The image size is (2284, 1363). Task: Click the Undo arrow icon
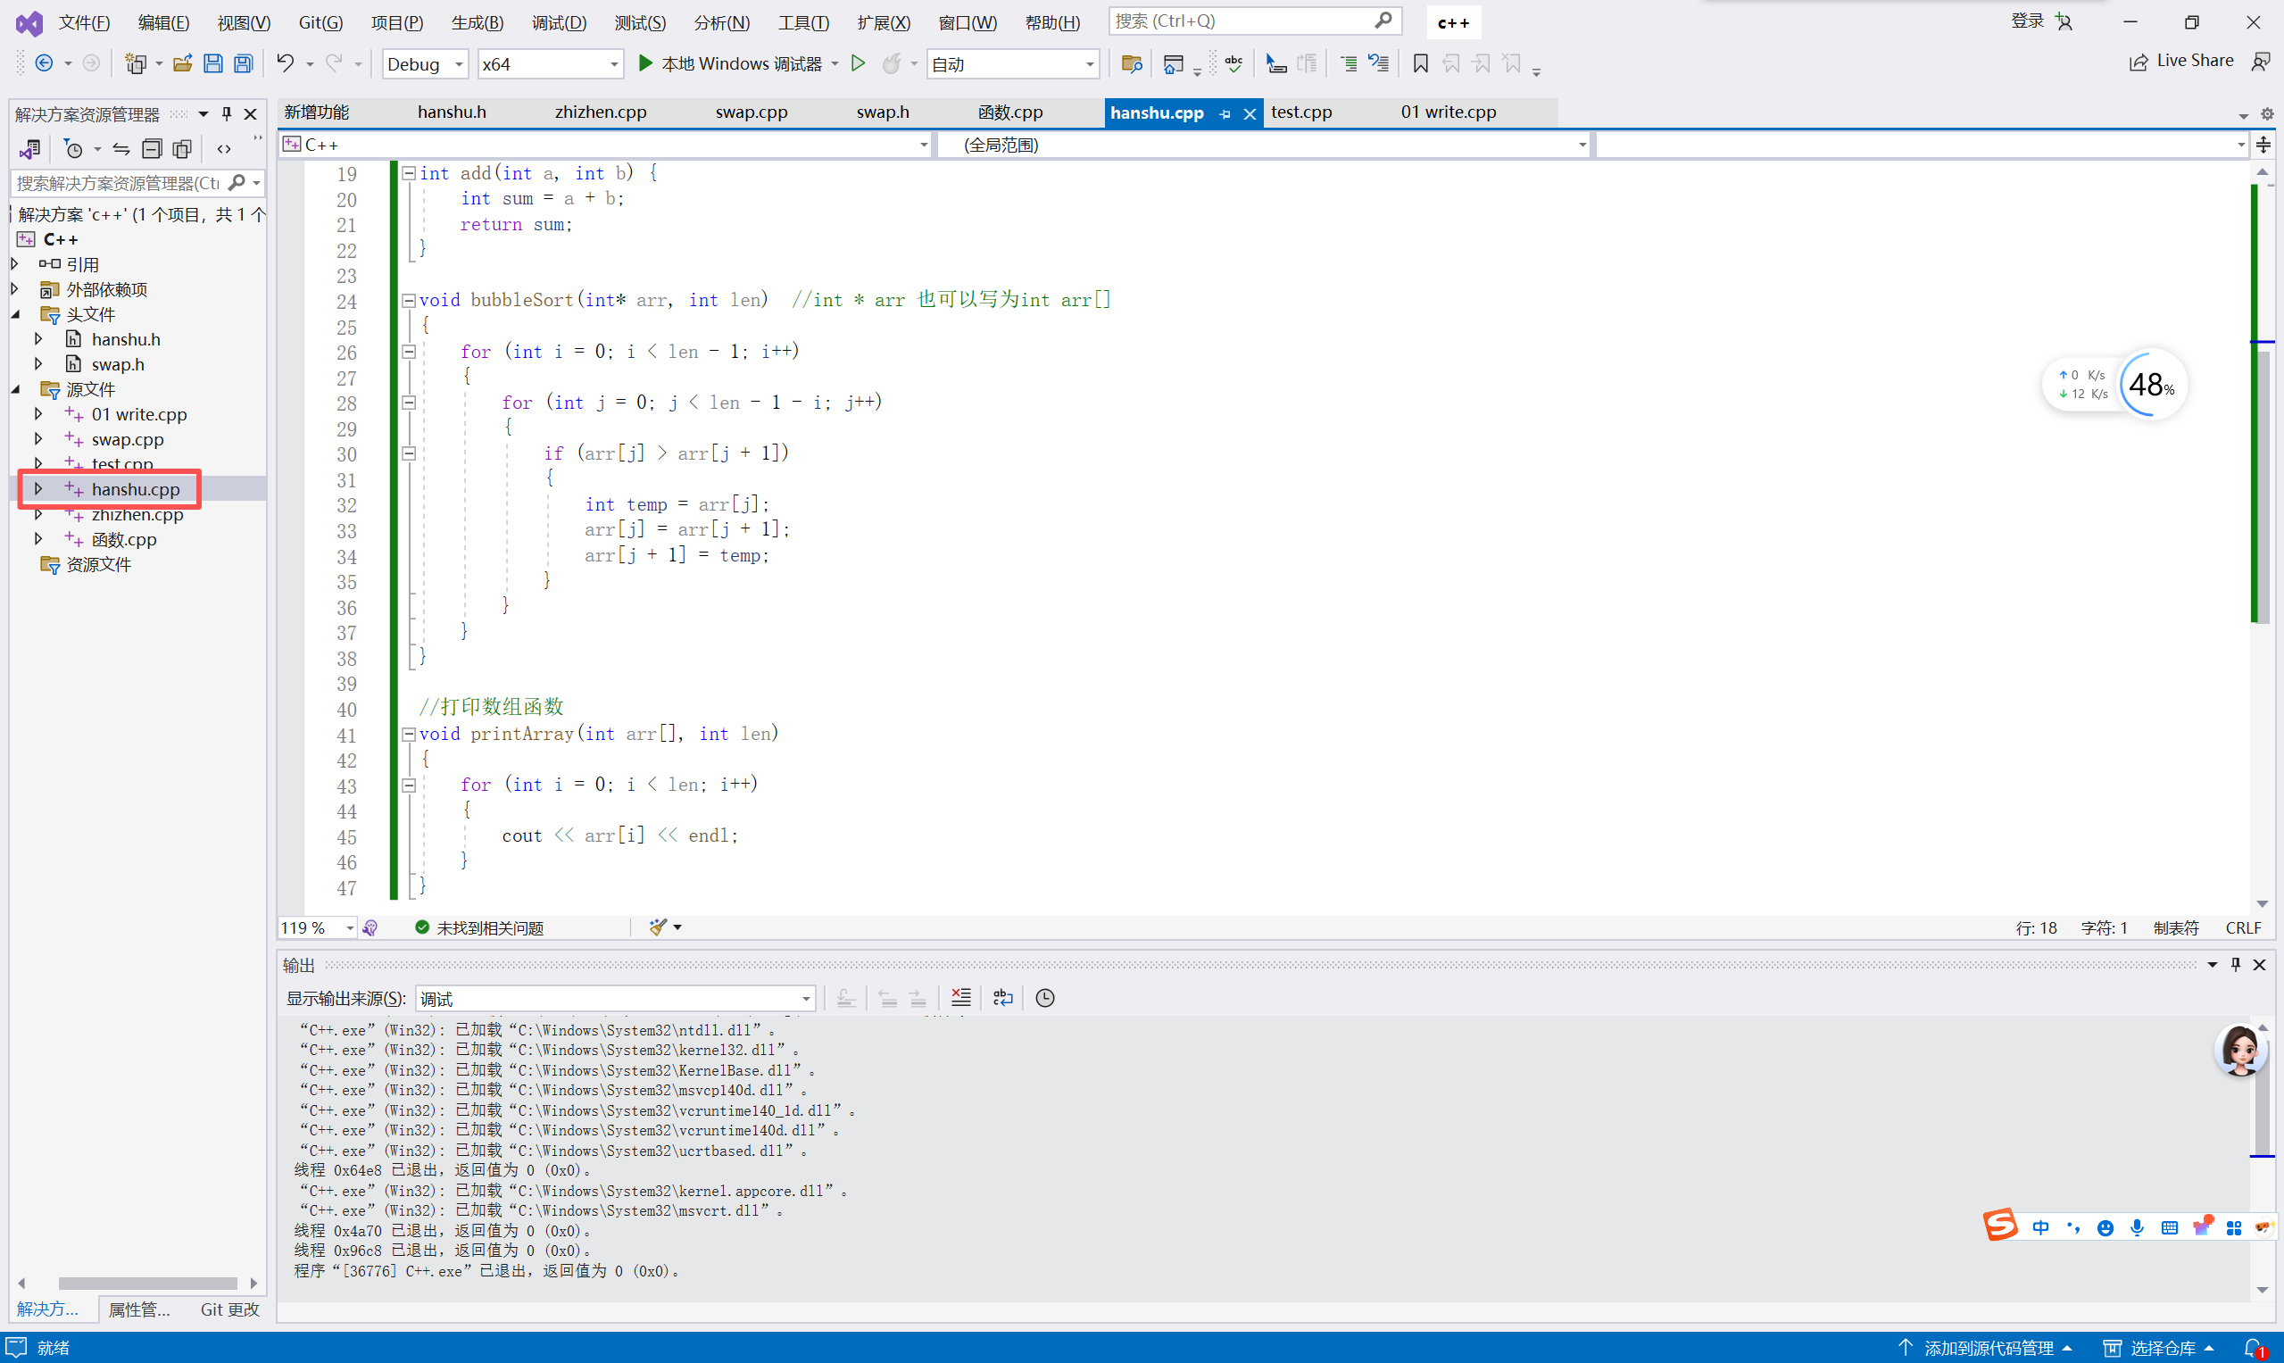pos(286,63)
